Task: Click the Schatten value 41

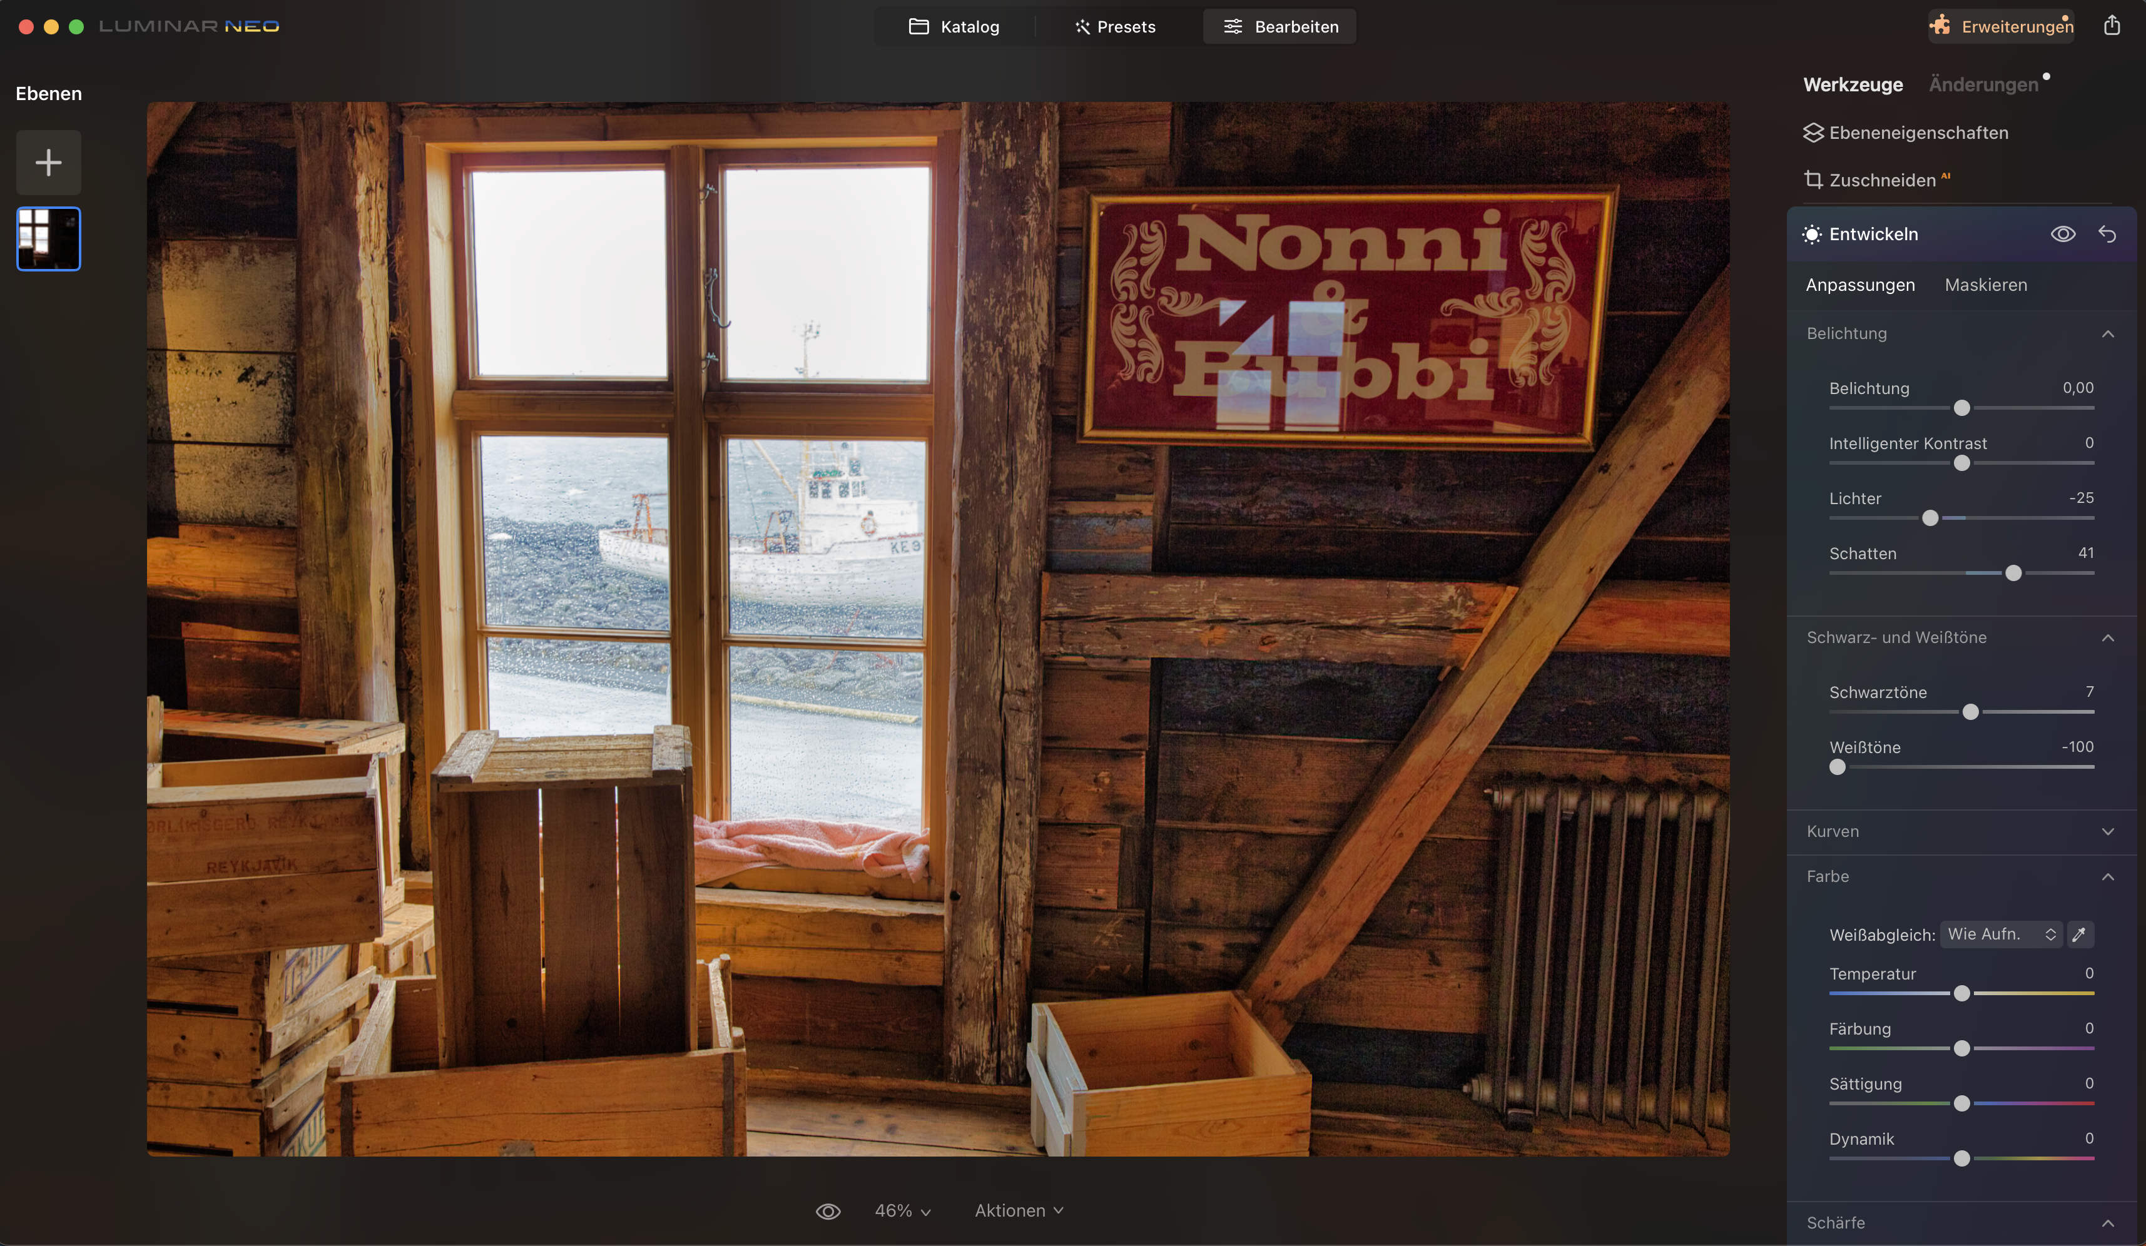Action: coord(2085,553)
